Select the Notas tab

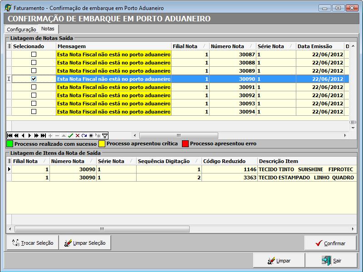coord(48,29)
